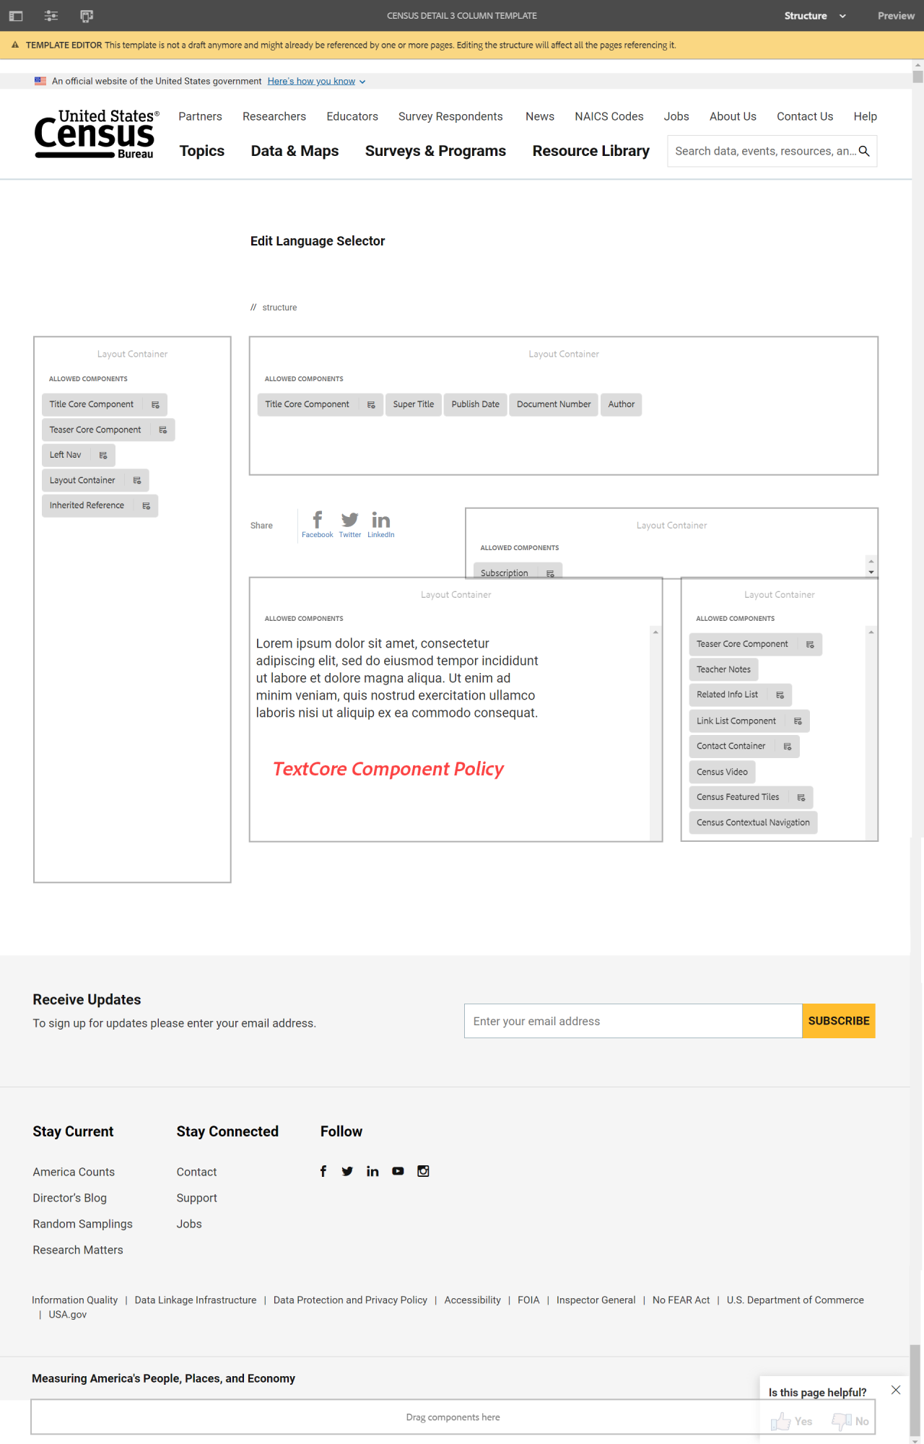The image size is (924, 1444).
Task: Open the Topics menu
Action: click(x=202, y=151)
